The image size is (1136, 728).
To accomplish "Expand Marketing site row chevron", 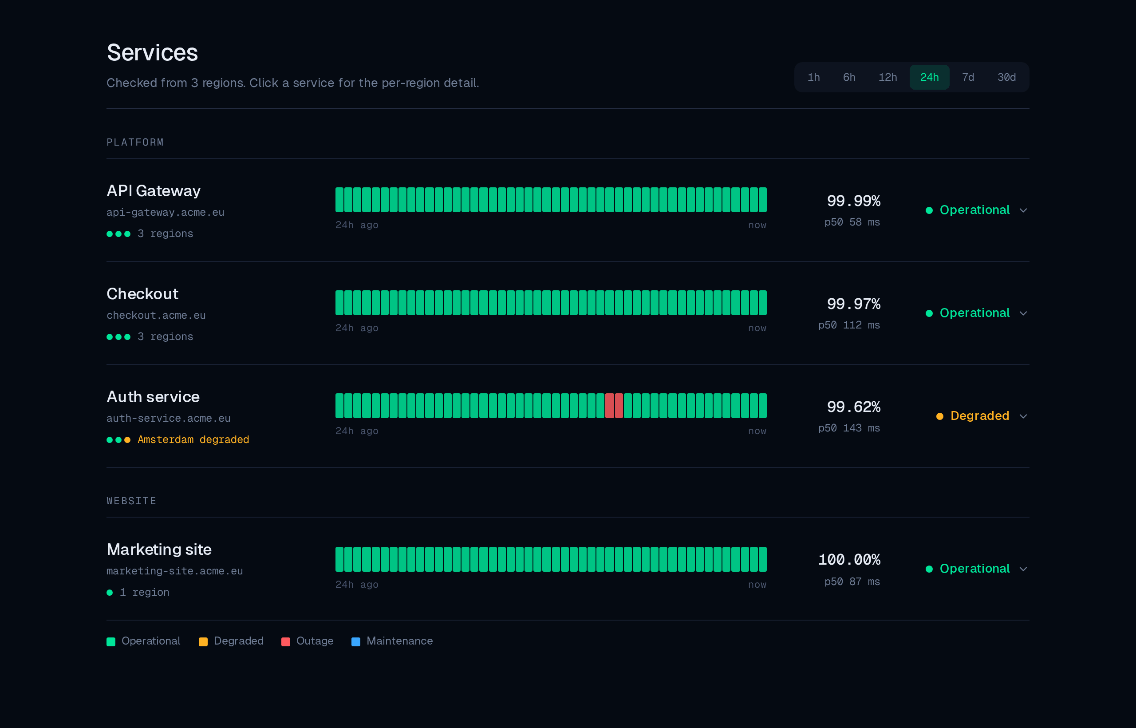I will coord(1023,569).
